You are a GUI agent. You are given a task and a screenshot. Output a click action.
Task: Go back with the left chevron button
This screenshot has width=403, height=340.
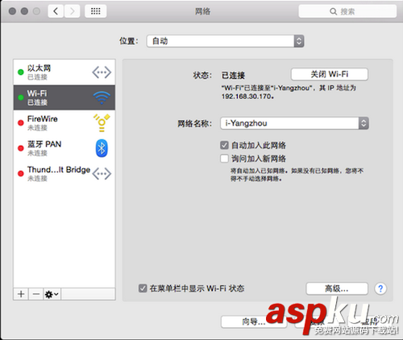pos(56,11)
